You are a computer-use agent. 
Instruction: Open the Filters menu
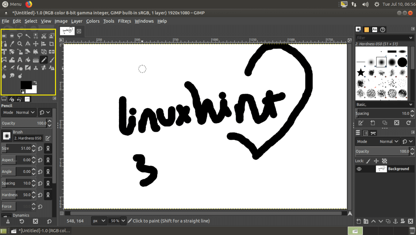point(124,21)
